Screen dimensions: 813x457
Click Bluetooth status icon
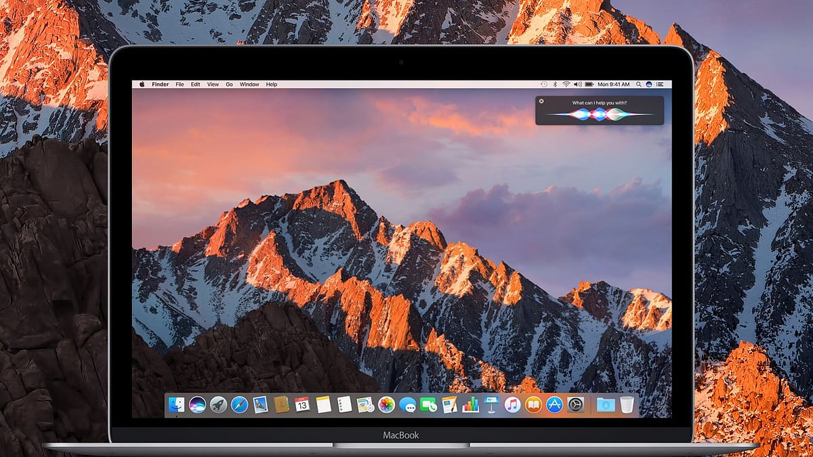pyautogui.click(x=555, y=84)
